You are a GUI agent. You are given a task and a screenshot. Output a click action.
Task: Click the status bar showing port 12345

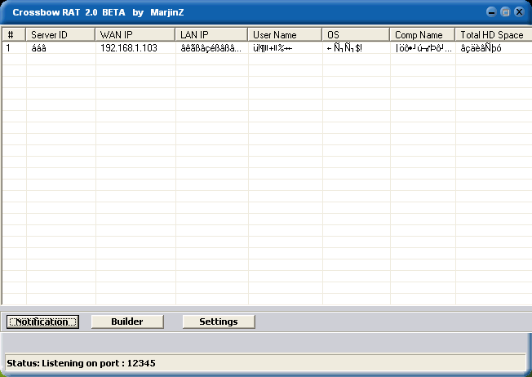(264, 362)
